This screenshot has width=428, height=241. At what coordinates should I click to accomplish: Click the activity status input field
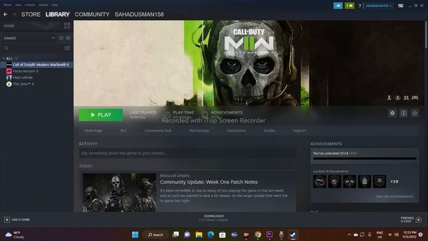[x=187, y=153]
